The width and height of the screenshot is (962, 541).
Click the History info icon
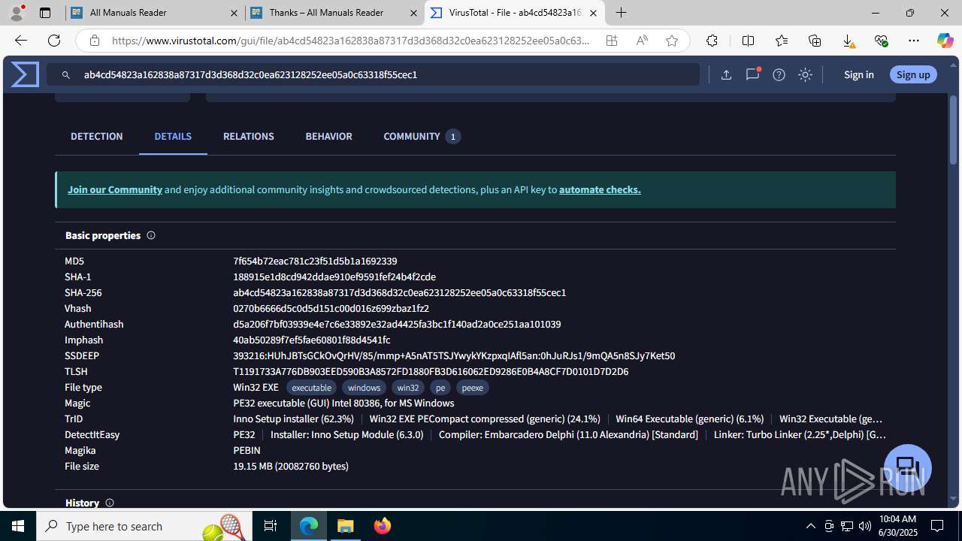110,503
